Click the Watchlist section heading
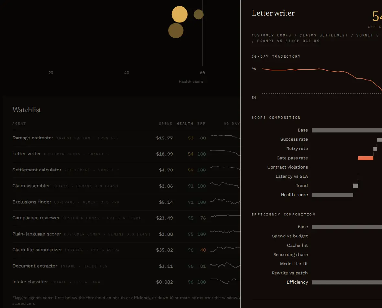Image resolution: width=382 pixels, height=308 pixels. click(x=27, y=110)
